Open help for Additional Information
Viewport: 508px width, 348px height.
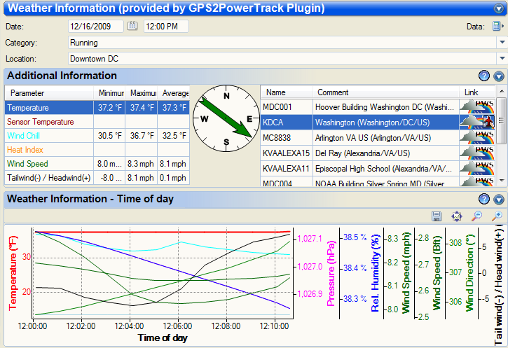tap(484, 76)
